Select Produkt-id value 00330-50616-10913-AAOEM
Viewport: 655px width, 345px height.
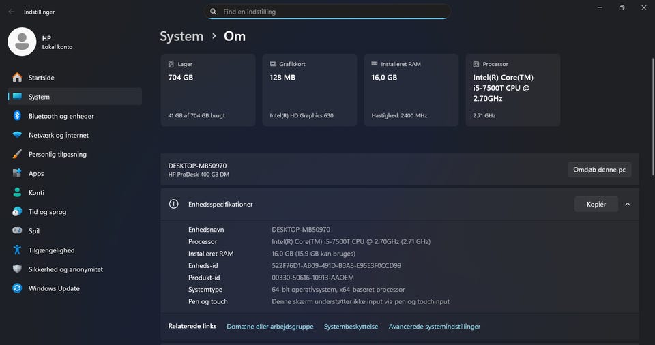click(x=312, y=277)
